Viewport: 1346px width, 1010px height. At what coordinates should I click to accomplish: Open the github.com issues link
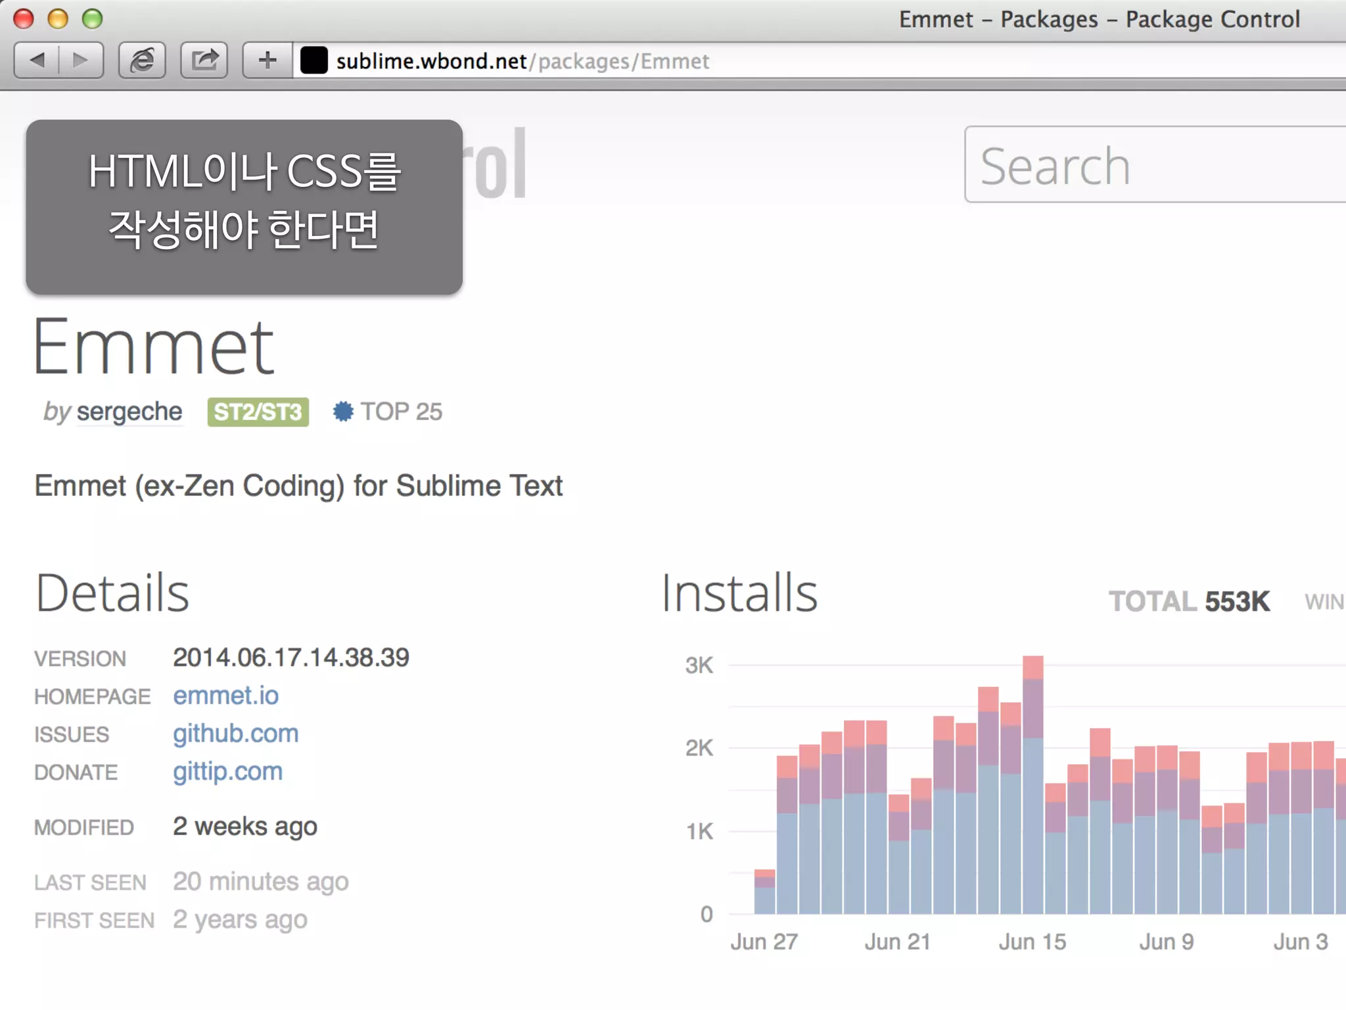(235, 733)
